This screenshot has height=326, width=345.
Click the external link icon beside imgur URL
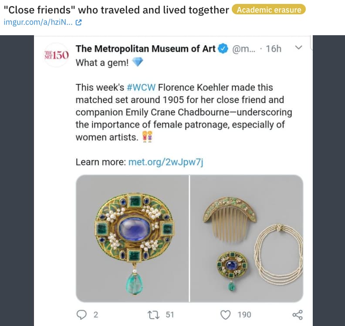point(78,22)
